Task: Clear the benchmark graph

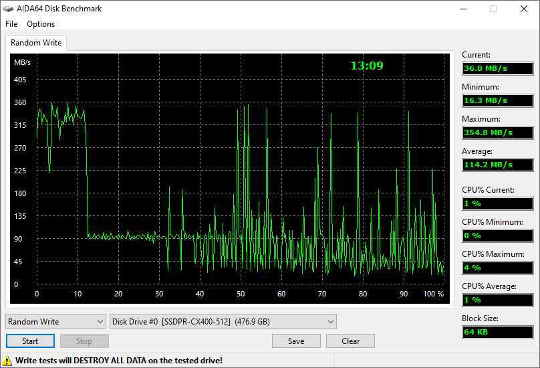Action: [x=351, y=341]
